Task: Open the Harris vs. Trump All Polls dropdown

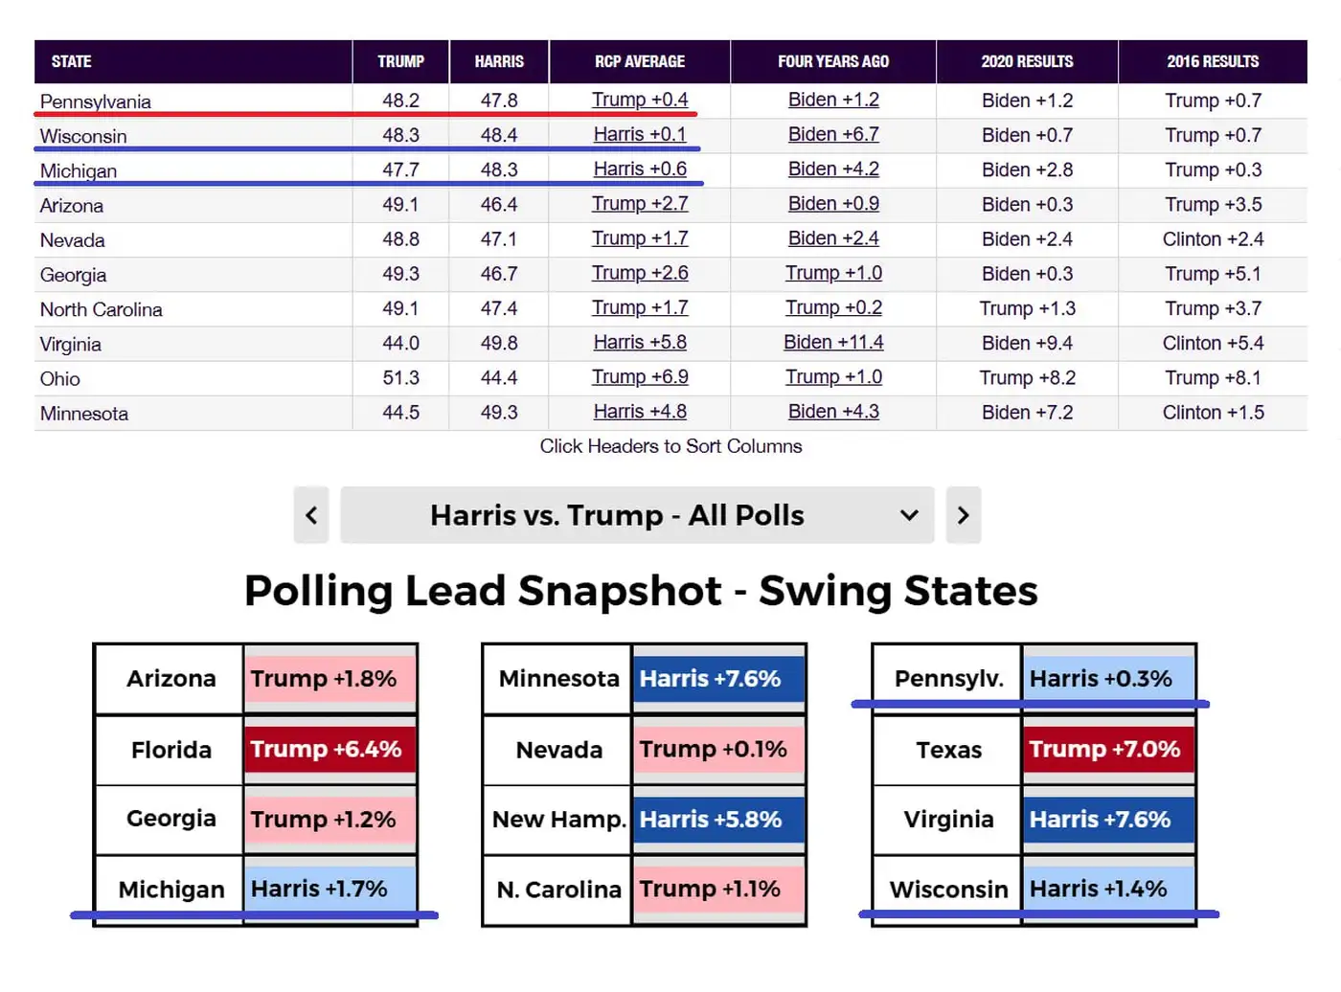Action: 637,515
